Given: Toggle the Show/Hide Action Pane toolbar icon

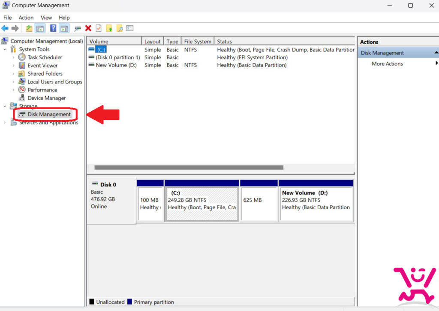Looking at the screenshot, I should 64,28.
